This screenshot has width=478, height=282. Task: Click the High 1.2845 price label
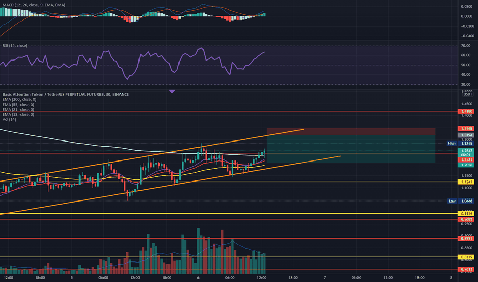tap(461, 143)
